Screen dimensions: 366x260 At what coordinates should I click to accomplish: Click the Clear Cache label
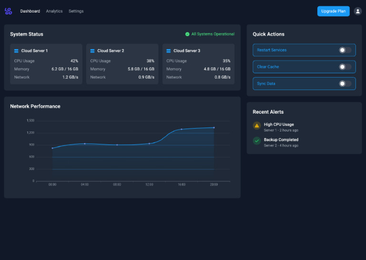268,67
